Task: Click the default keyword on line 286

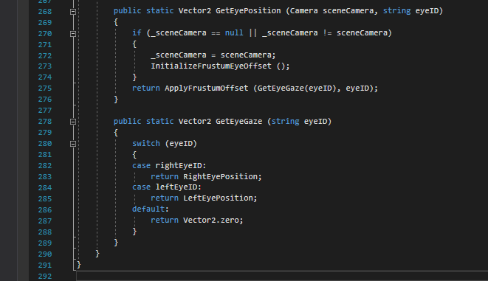Action: coord(148,209)
